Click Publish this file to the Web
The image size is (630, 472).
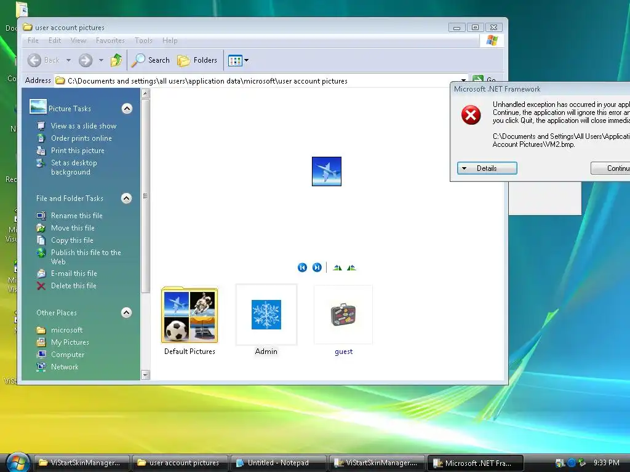[86, 257]
